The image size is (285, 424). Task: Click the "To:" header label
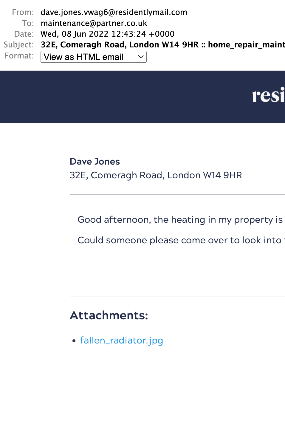[27, 23]
